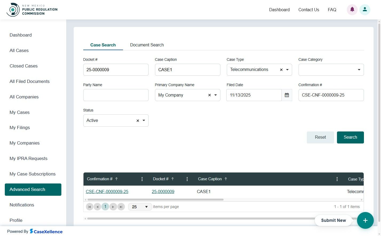This screenshot has width=381, height=236.
Task: Open the Primary Company Name dropdown
Action: tap(216, 95)
